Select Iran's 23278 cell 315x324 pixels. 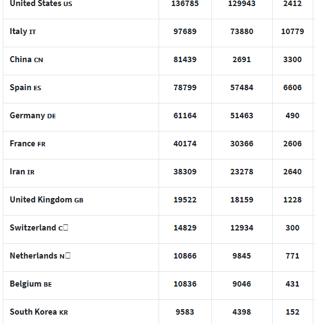pyautogui.click(x=241, y=172)
